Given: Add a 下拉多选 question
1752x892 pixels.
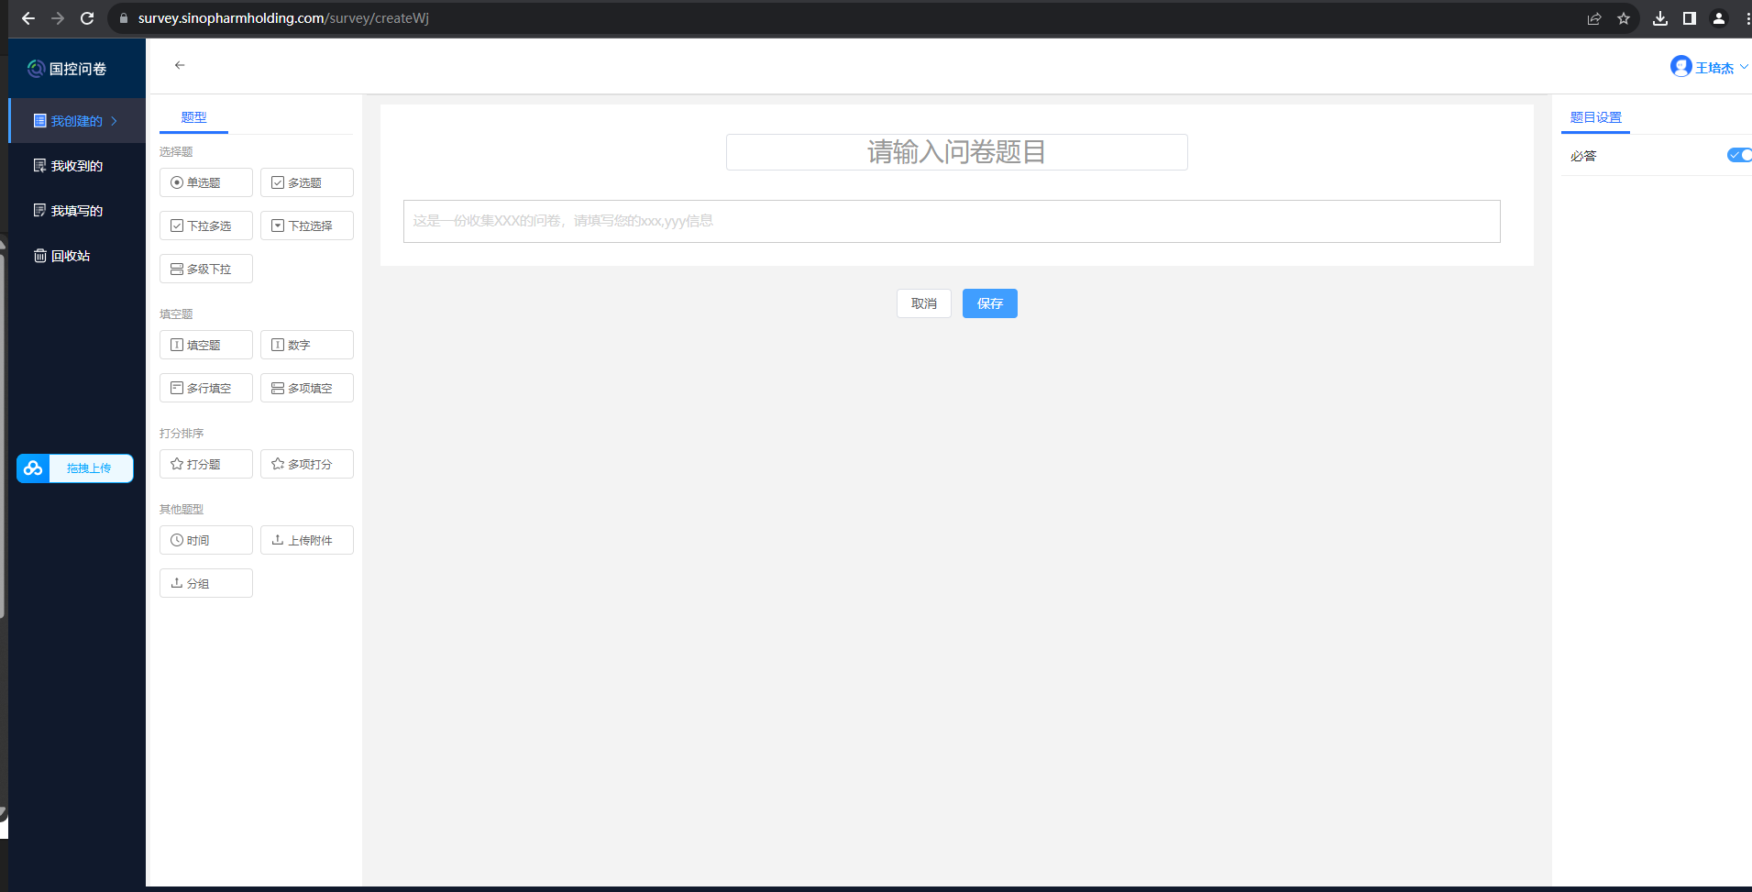Looking at the screenshot, I should coord(206,226).
